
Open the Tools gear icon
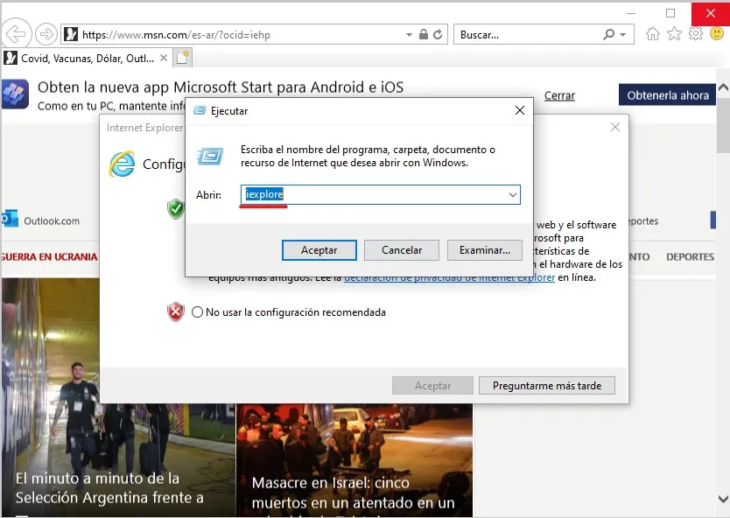696,33
